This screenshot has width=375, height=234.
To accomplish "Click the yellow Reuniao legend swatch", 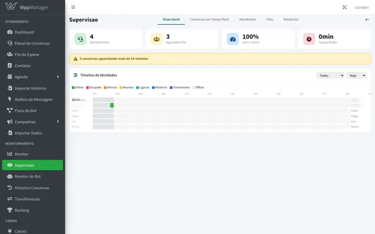I will pyautogui.click(x=121, y=88).
